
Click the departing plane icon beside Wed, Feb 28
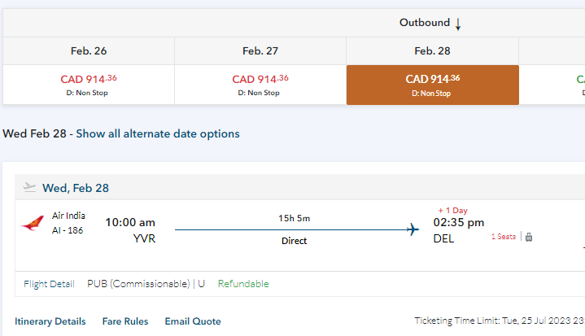coord(30,187)
